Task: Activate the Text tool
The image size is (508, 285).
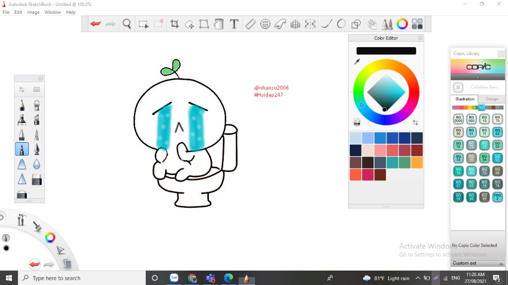Action: [x=234, y=24]
